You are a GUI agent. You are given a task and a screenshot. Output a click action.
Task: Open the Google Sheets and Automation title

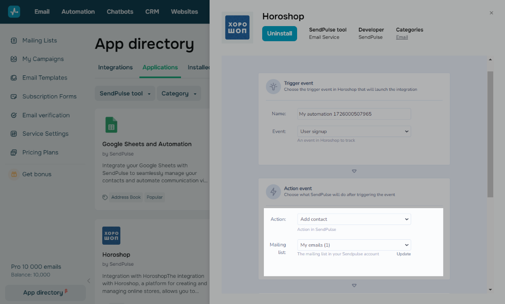(147, 144)
